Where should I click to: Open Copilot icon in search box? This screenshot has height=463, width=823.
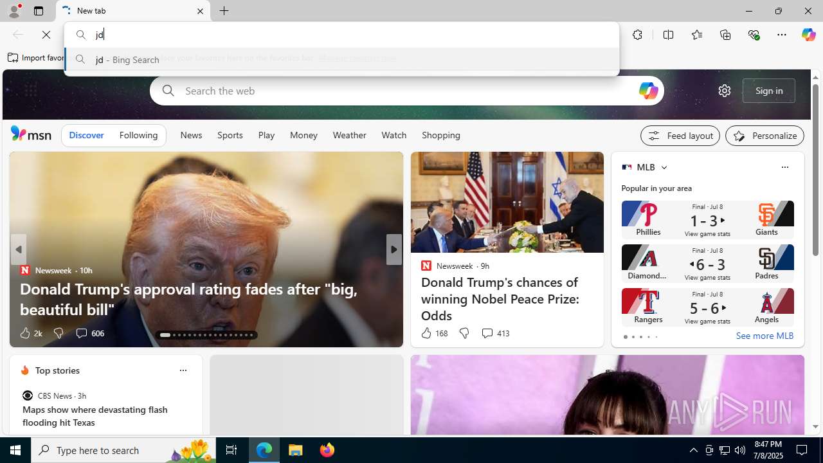pos(647,91)
